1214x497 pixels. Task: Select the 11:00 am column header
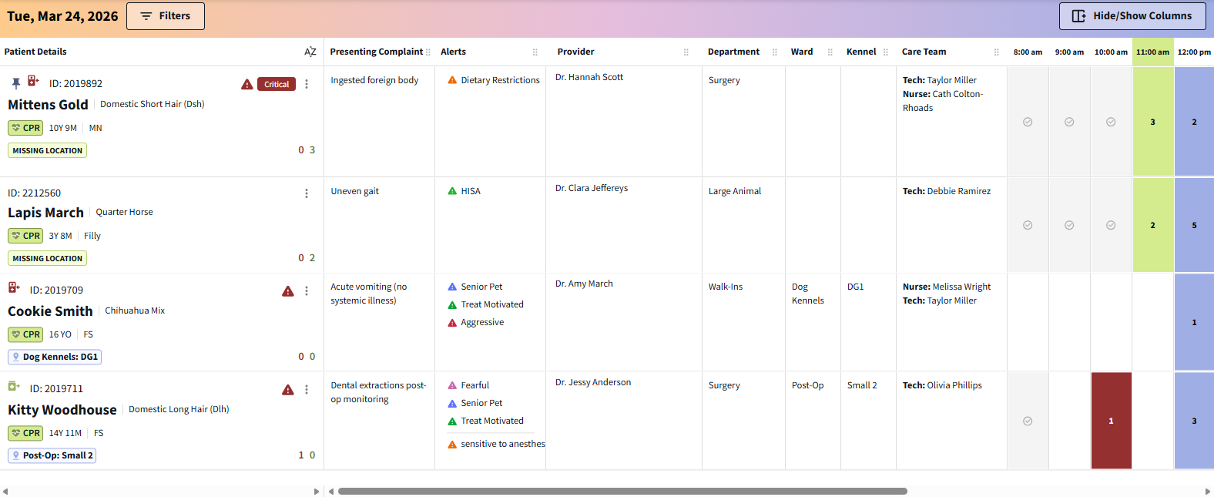click(x=1152, y=52)
